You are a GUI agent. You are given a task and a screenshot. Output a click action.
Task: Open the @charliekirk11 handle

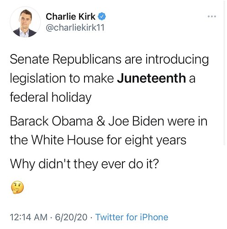point(75,27)
